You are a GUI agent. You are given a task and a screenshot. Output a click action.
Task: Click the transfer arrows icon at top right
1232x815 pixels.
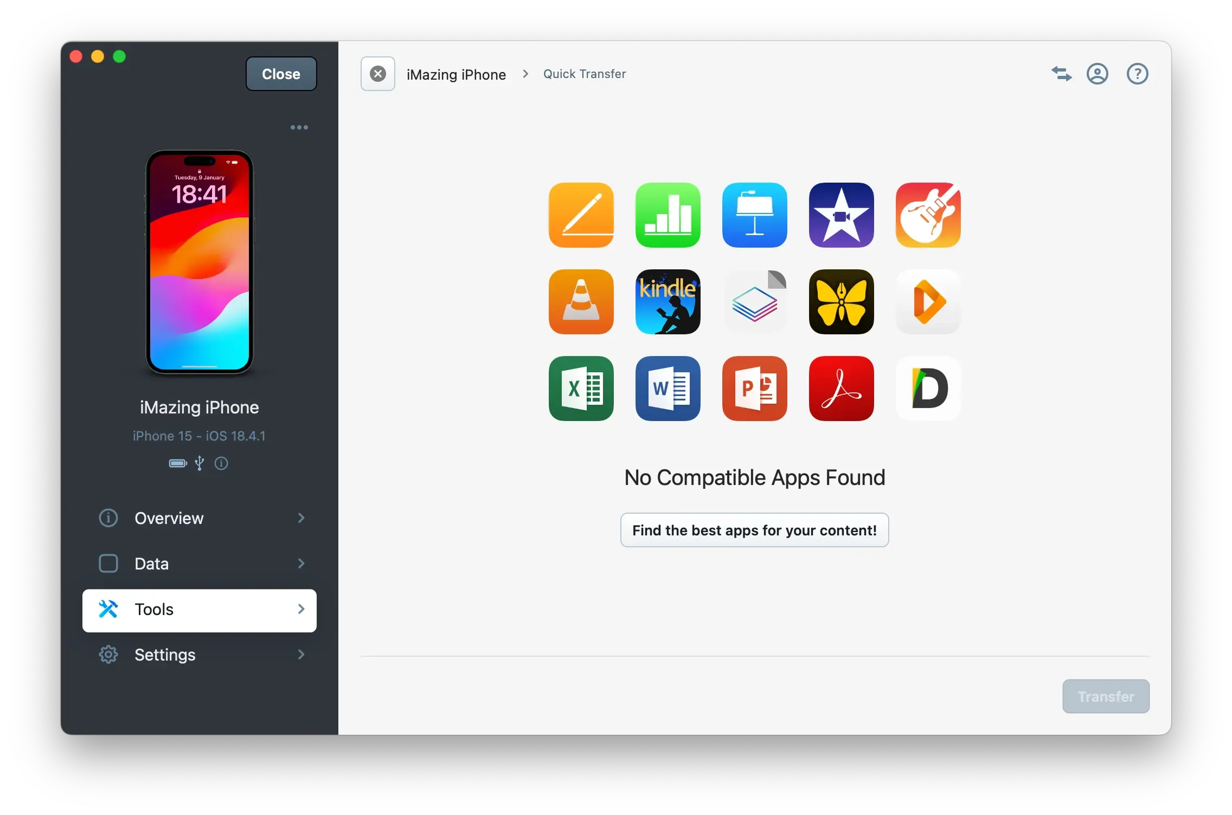pyautogui.click(x=1061, y=74)
